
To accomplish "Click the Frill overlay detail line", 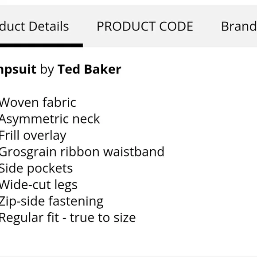I will point(33,136).
